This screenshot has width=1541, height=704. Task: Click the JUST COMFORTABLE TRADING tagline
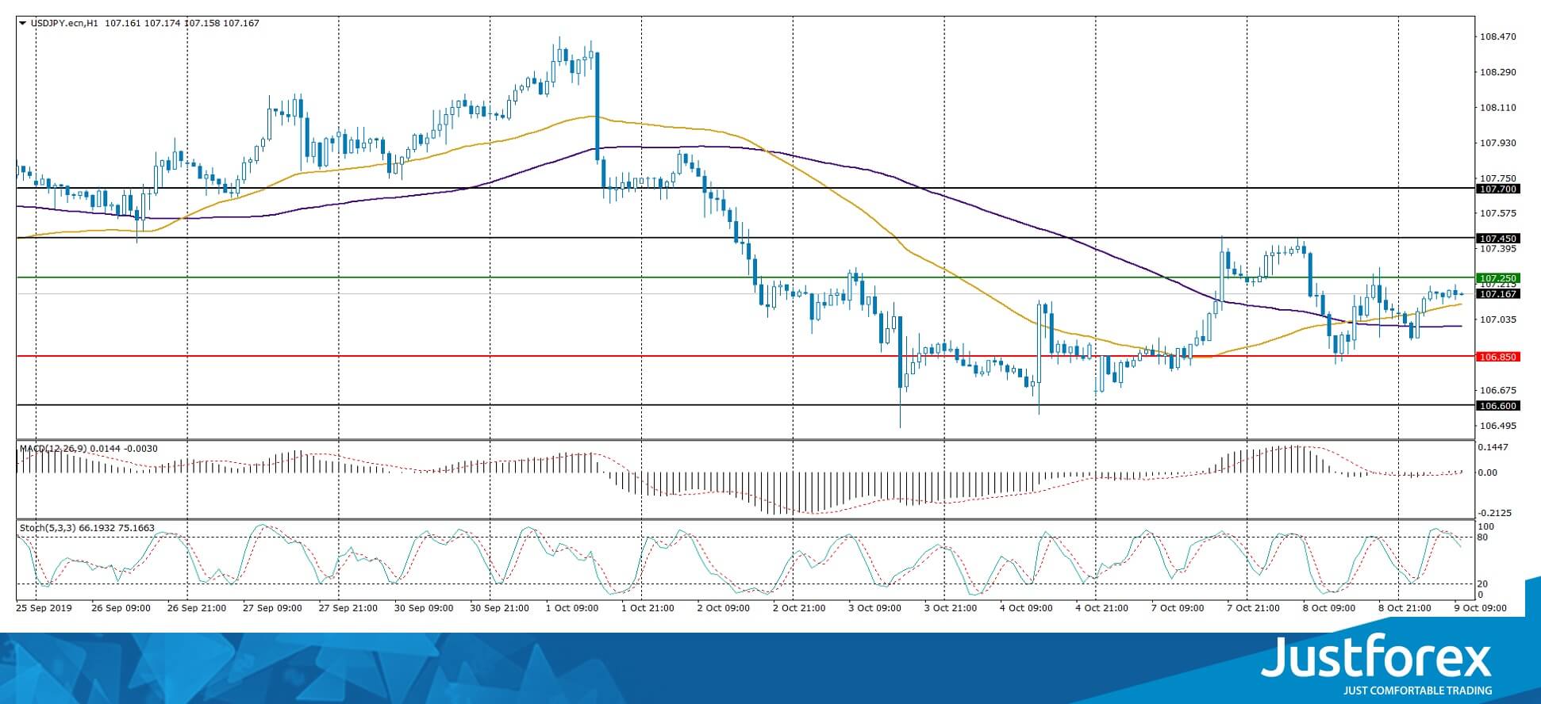(1418, 691)
